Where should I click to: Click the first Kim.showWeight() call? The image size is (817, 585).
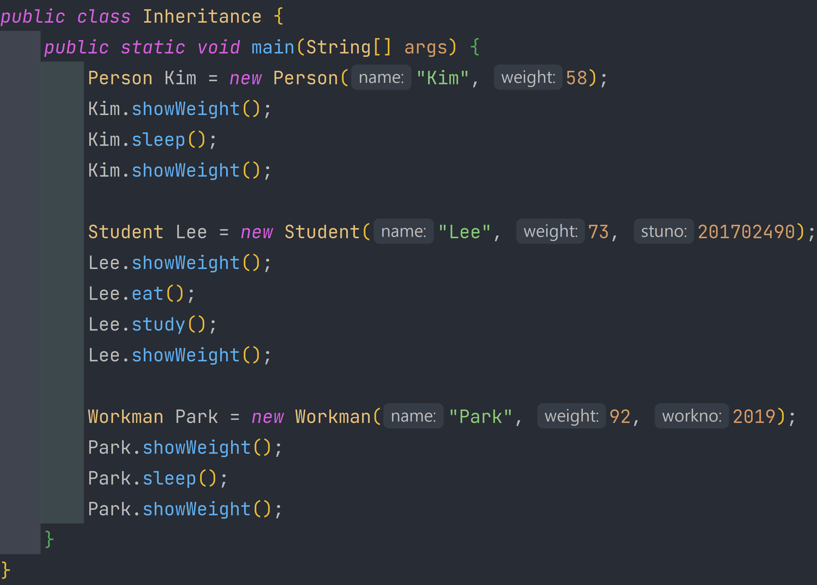pos(186,109)
